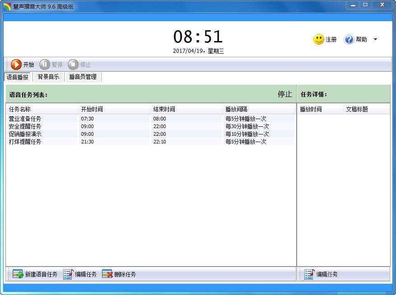Switch to the 背景音乐 tab
The image size is (396, 295).
click(x=48, y=77)
